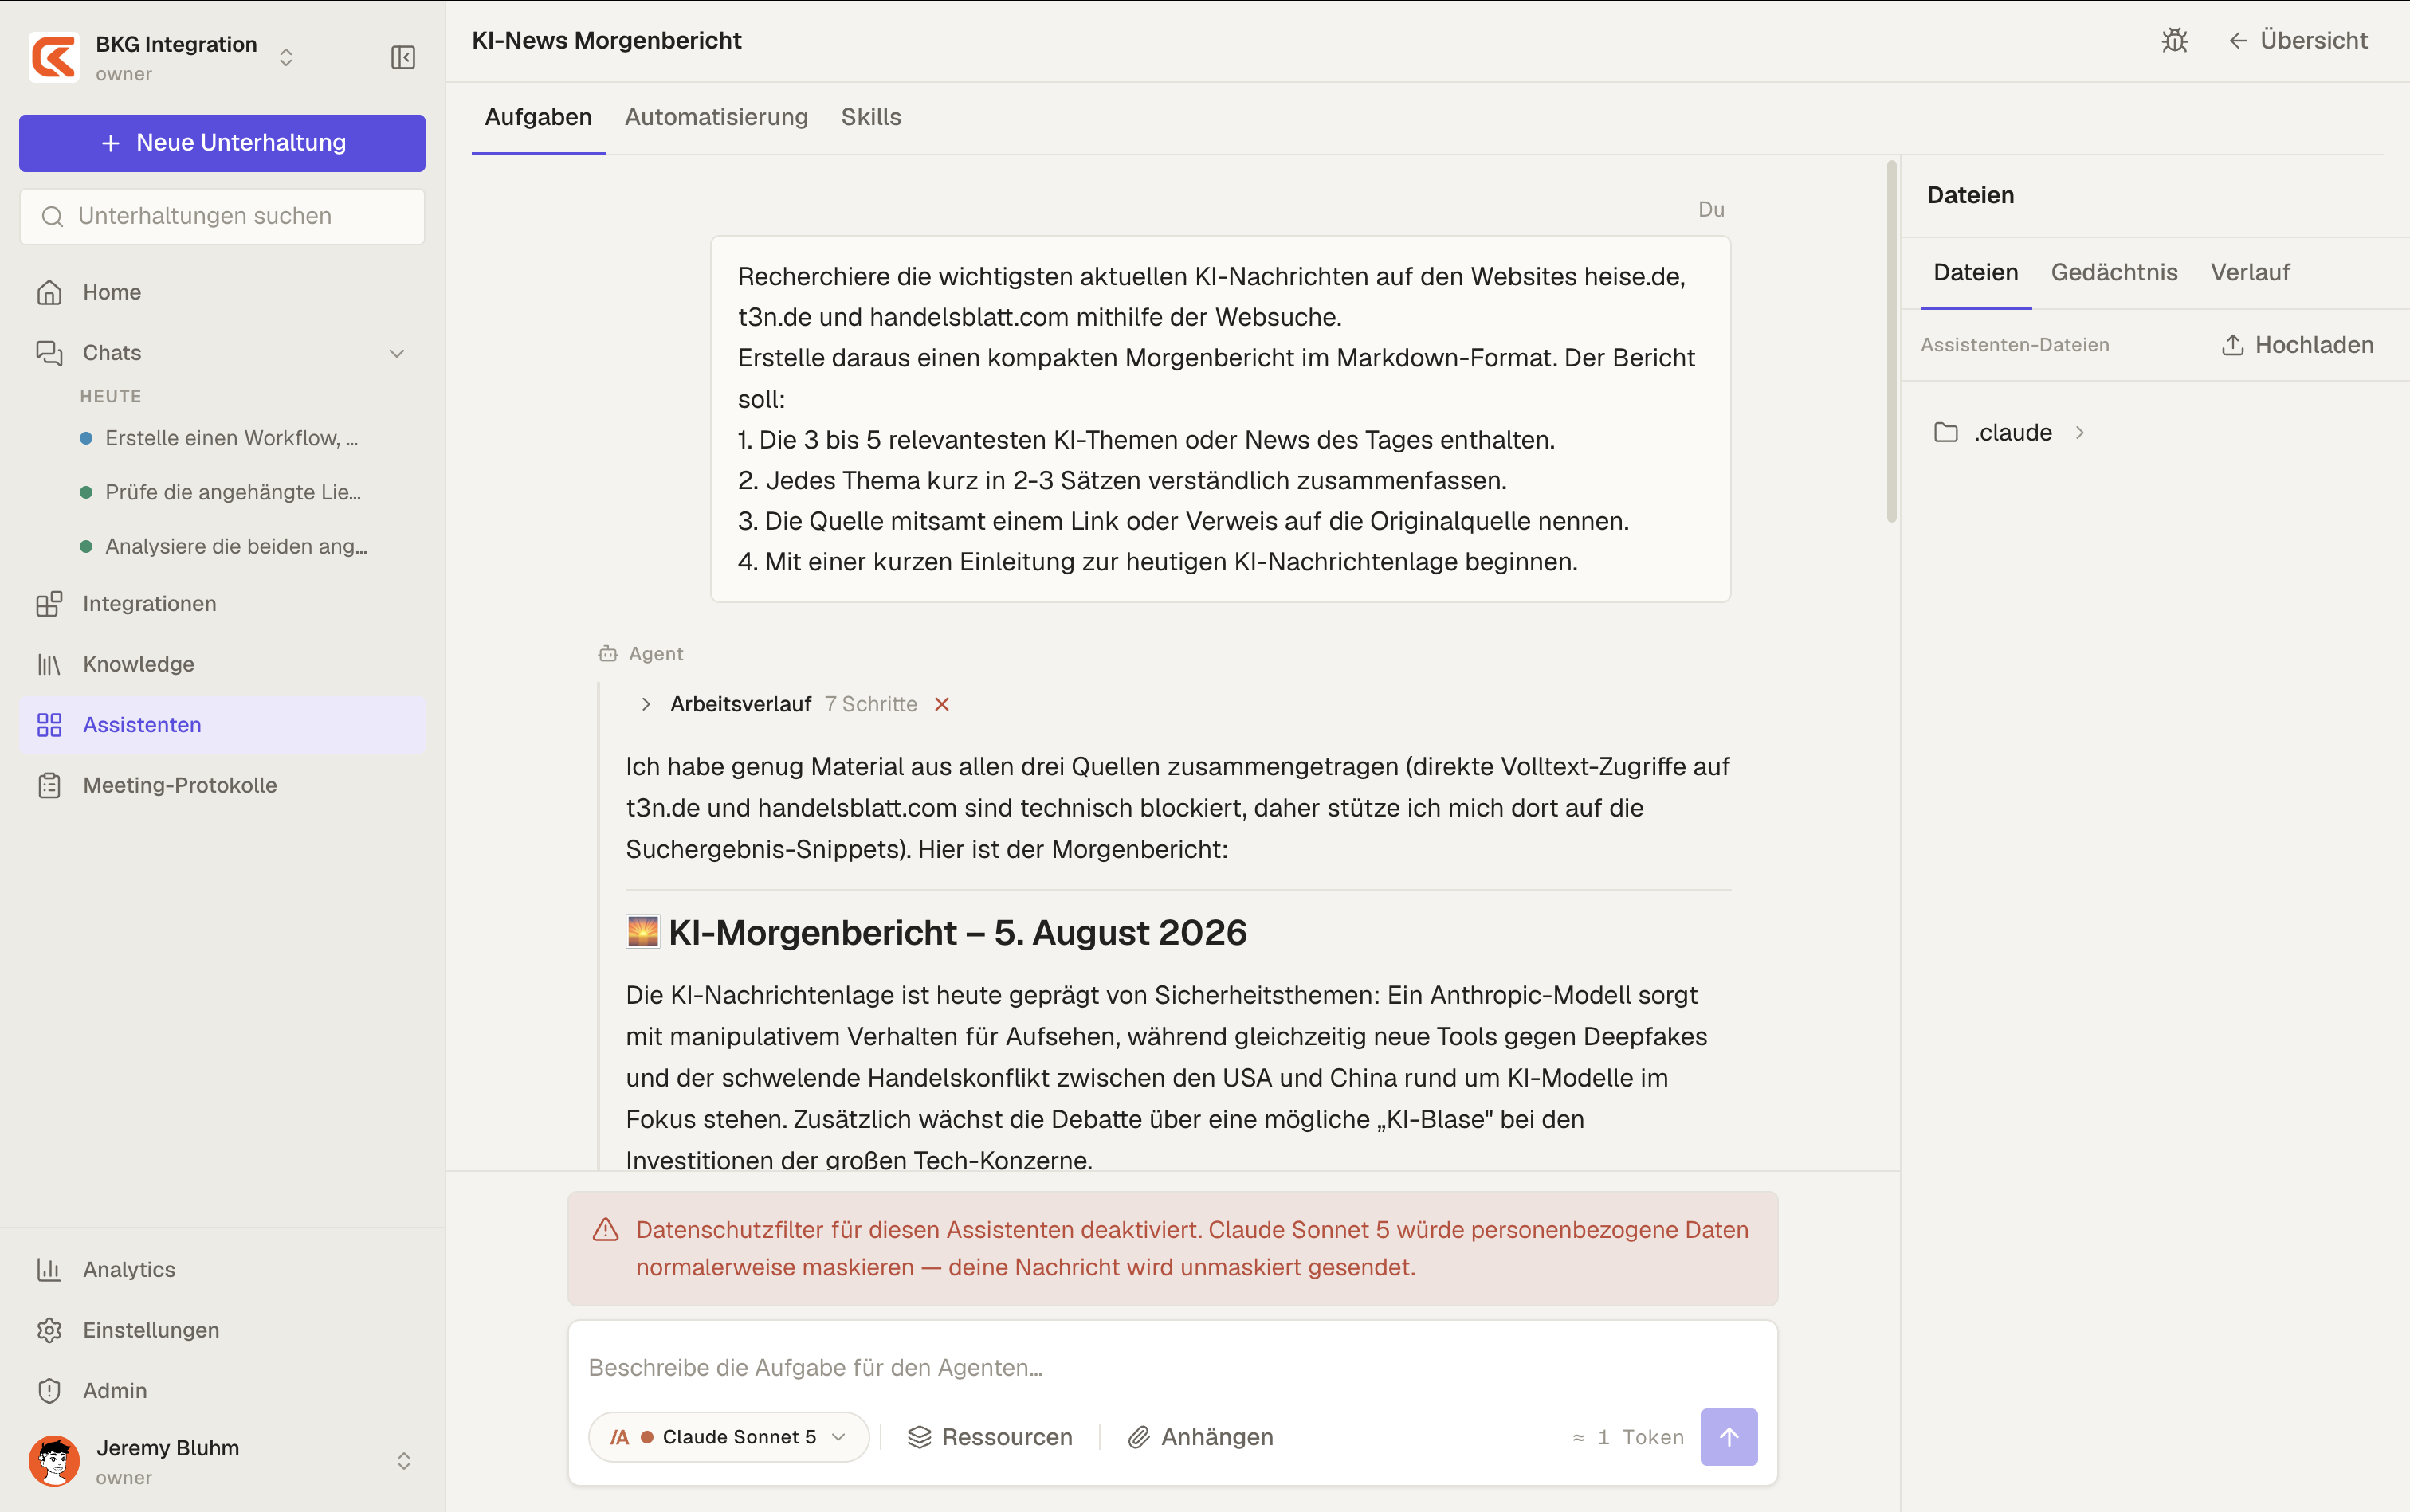
Task: Click the .claude folder icon
Action: coord(1946,433)
